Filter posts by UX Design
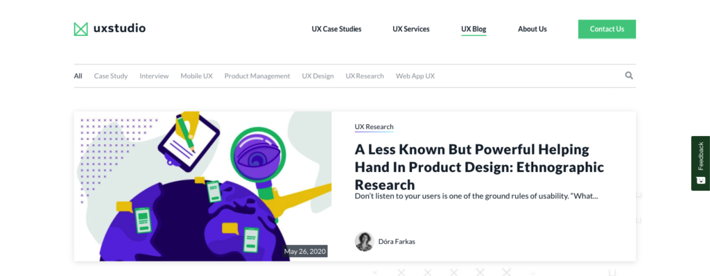 (318, 76)
